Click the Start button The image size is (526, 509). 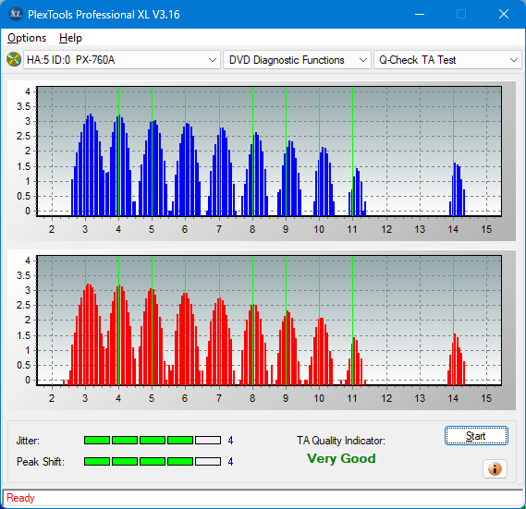coord(476,436)
